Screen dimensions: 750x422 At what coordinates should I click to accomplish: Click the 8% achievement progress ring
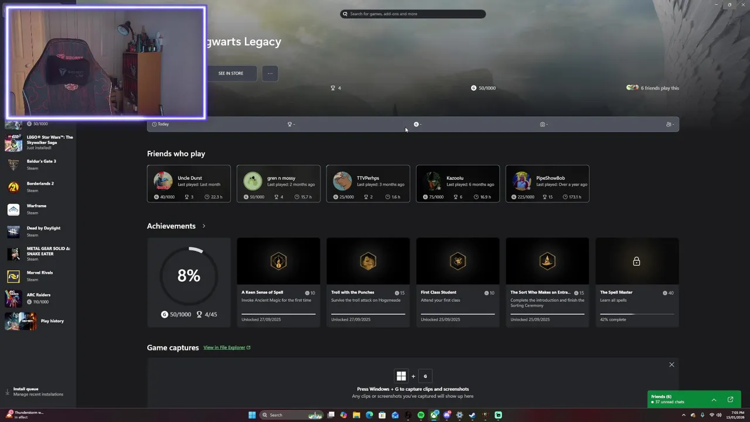click(x=189, y=275)
